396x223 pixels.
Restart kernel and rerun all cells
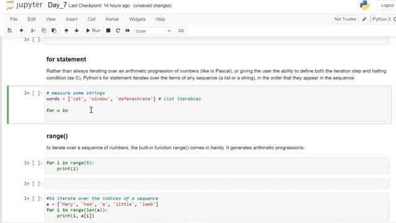pyautogui.click(x=127, y=30)
